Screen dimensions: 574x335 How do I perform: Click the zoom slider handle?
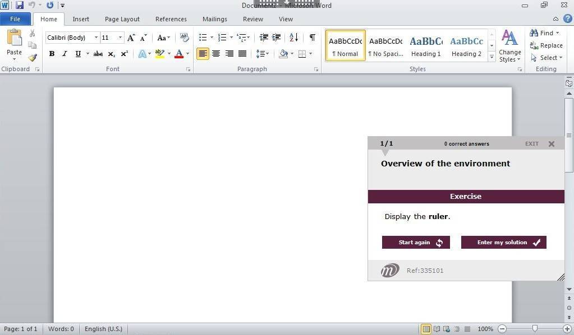[535, 329]
